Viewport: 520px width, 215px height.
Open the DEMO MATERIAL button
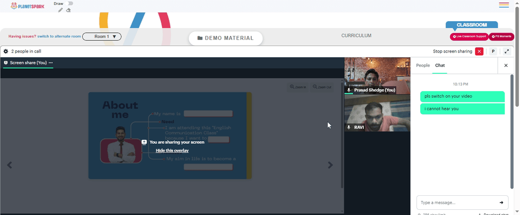[x=226, y=38]
